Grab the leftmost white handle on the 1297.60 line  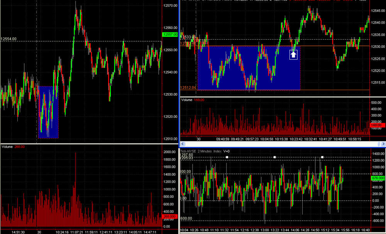tap(227, 157)
